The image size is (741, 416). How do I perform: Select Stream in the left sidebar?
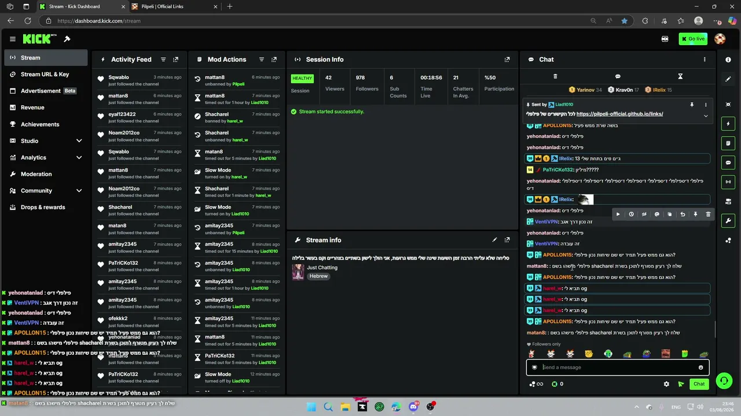tap(46, 58)
